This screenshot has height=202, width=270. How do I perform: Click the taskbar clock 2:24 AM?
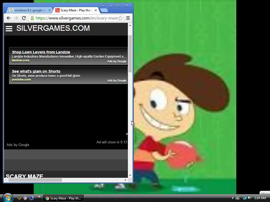(x=260, y=198)
